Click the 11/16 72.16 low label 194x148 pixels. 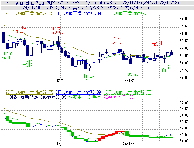[x=27, y=64]
